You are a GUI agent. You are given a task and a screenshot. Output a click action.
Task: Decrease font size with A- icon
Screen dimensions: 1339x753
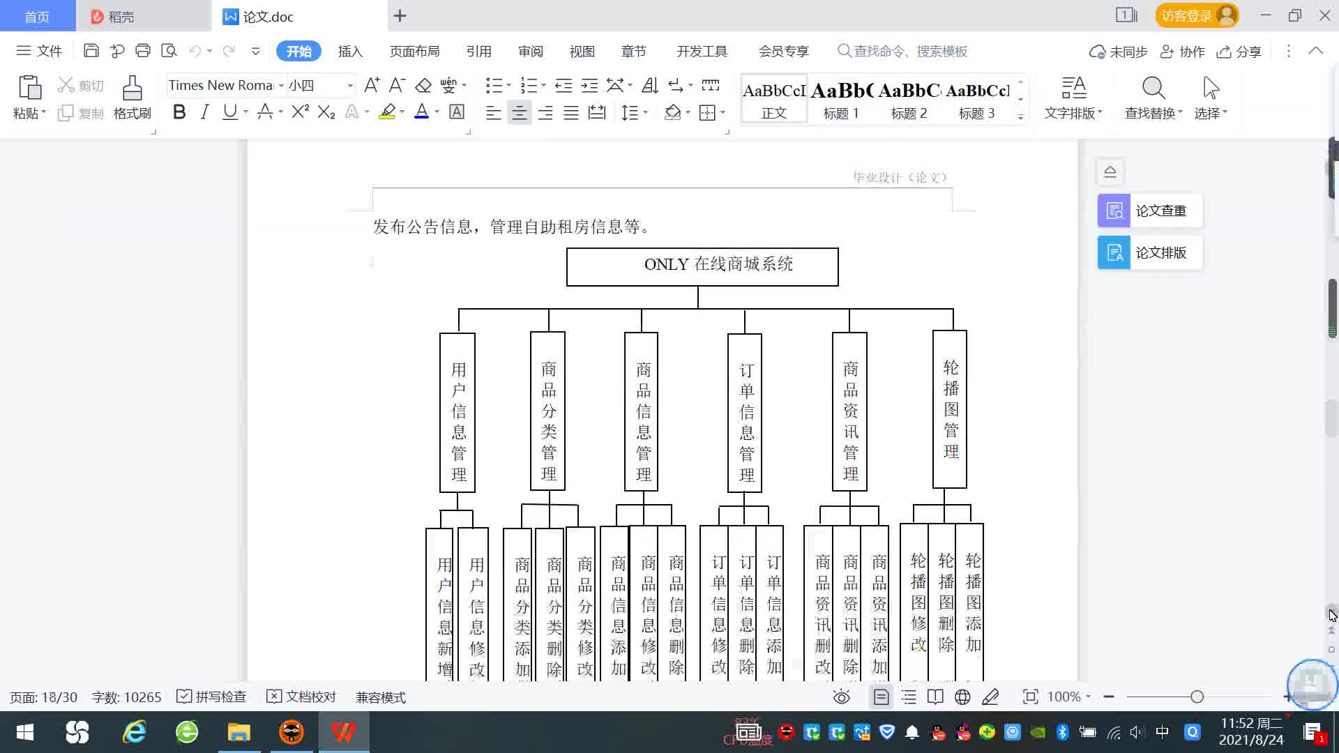pos(398,85)
